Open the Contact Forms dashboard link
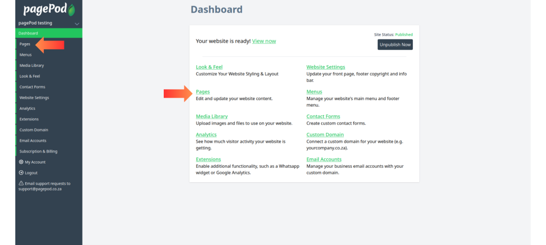 pos(323,116)
